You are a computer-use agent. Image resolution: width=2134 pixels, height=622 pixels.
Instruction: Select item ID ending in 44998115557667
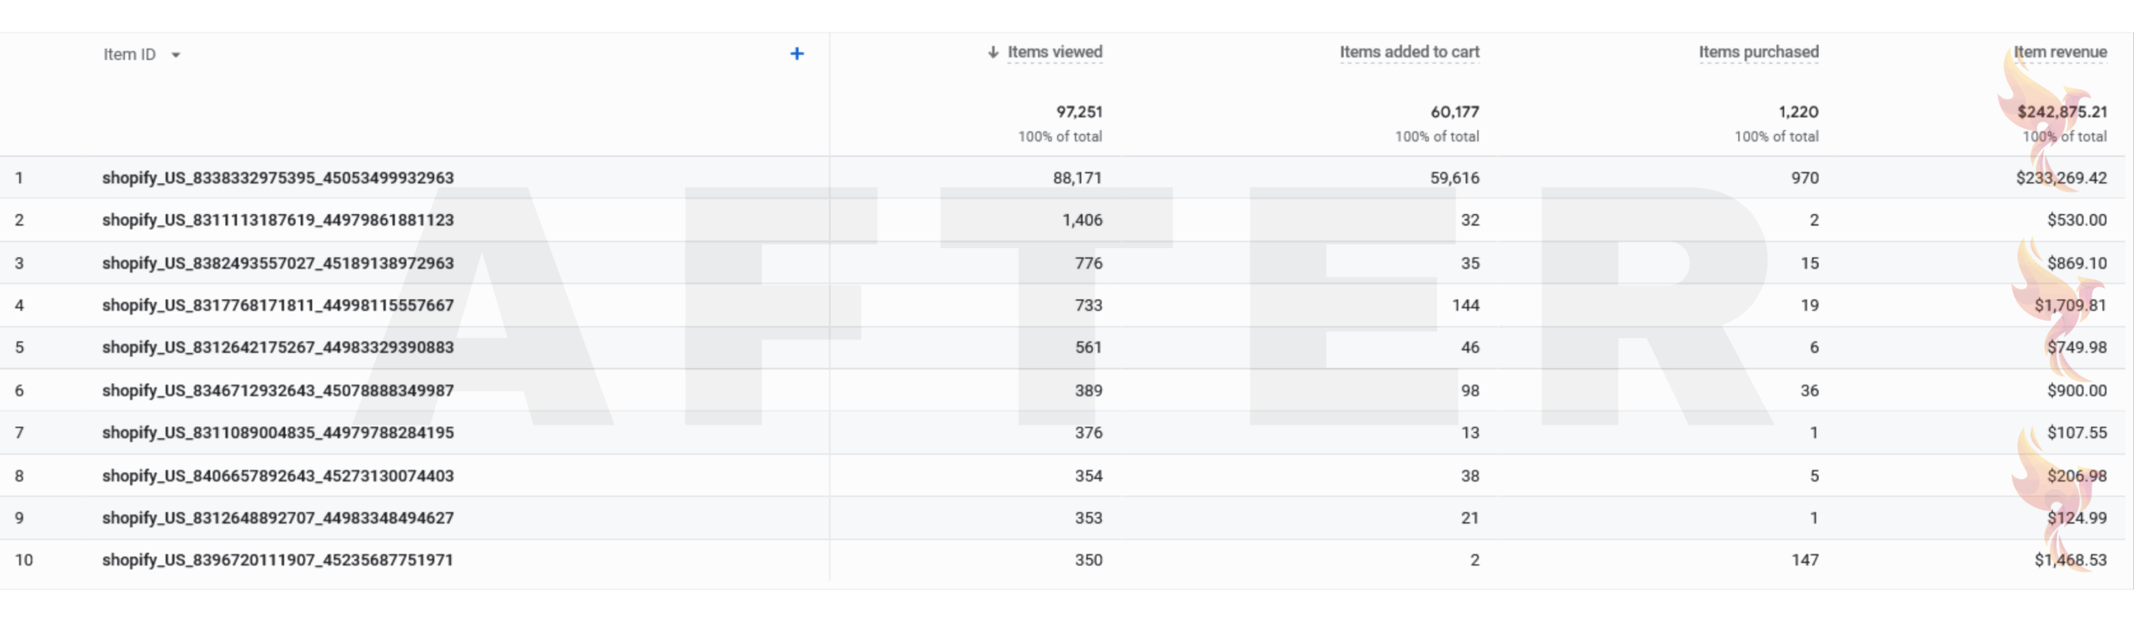click(x=278, y=306)
